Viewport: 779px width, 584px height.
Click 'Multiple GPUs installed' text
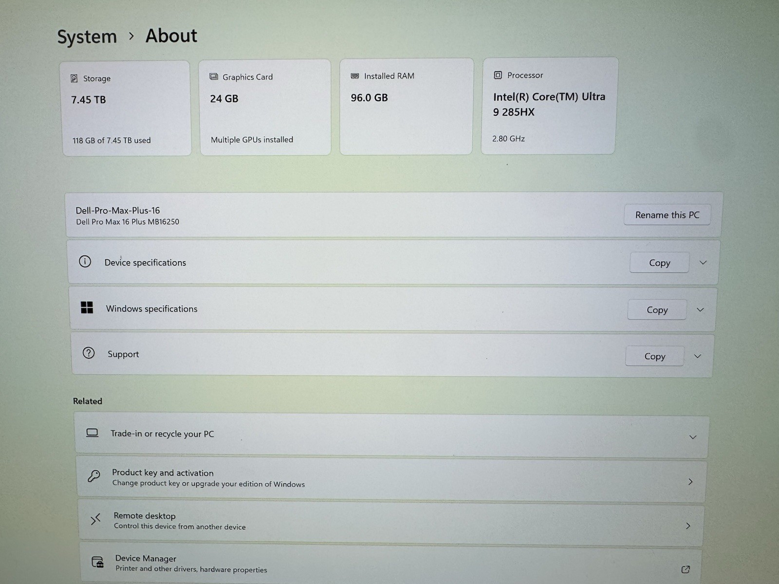(x=252, y=140)
